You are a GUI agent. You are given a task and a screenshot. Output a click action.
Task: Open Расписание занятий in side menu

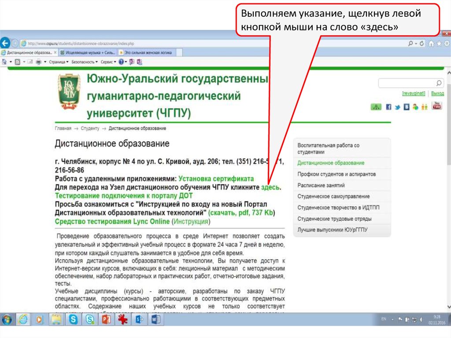coord(321,186)
